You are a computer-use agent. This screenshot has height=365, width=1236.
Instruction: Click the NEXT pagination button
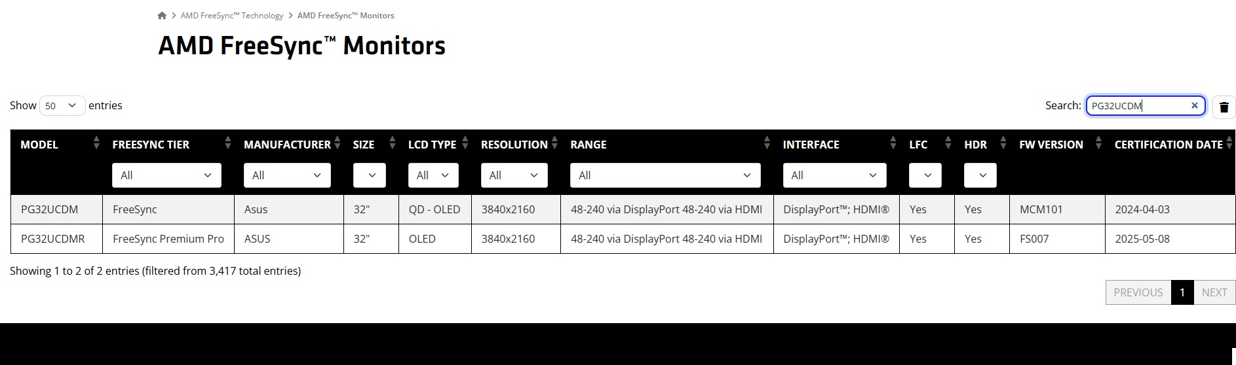point(1214,292)
